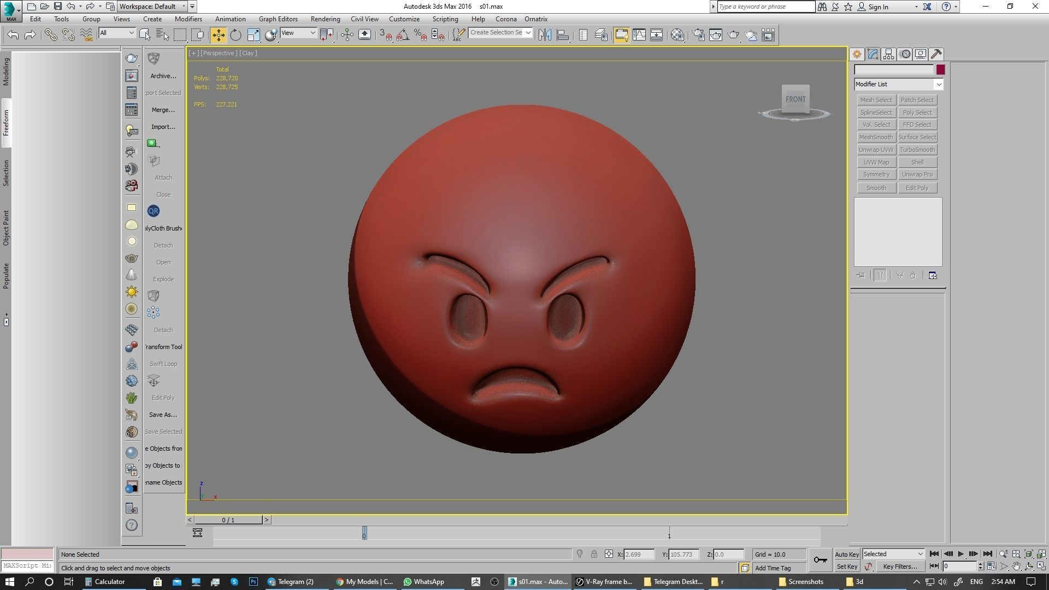Open the Curve Editor icon

point(639,35)
